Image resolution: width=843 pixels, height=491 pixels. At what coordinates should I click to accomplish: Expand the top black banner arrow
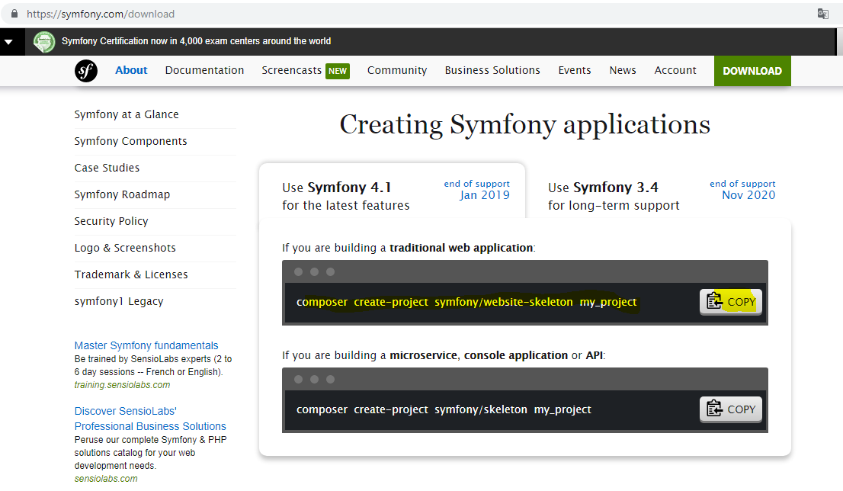click(x=8, y=42)
